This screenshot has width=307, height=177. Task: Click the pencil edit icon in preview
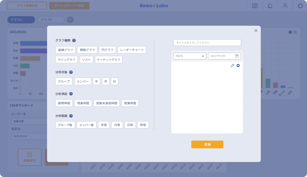click(233, 66)
